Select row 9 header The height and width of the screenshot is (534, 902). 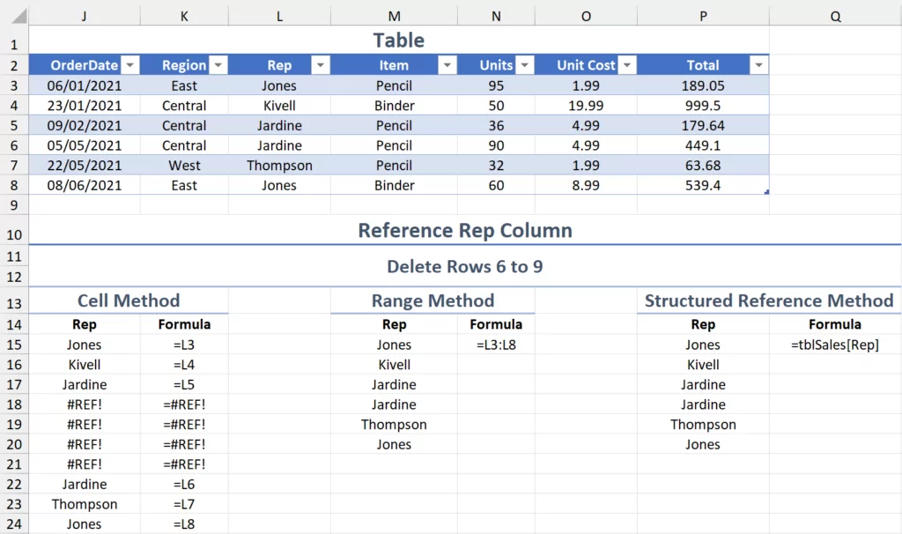(x=13, y=204)
